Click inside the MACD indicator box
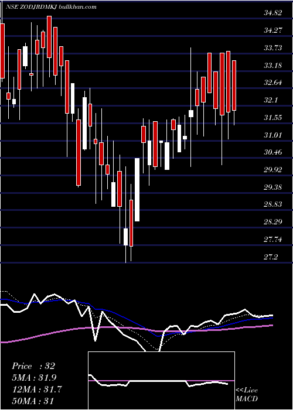 (161, 381)
